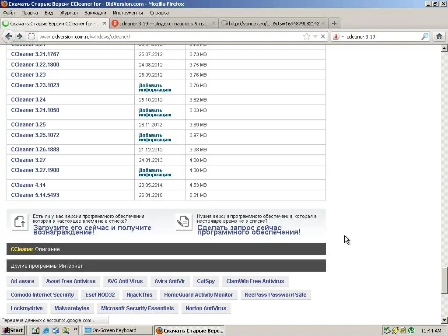Click the vertical scrollbar thumb
Screen dimensions: 448x336
444,280
